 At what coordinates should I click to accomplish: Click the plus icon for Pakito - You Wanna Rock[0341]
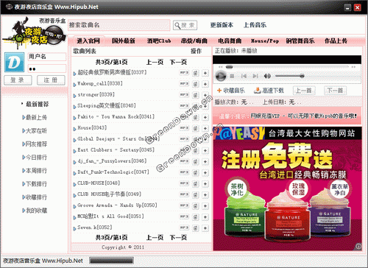[x=205, y=118]
